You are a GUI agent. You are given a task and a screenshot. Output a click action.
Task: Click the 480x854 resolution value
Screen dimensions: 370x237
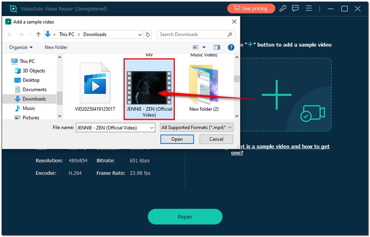tap(78, 161)
